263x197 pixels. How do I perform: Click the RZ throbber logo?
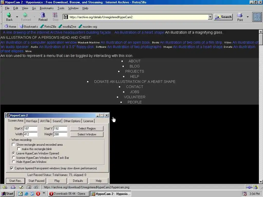[x=257, y=17]
